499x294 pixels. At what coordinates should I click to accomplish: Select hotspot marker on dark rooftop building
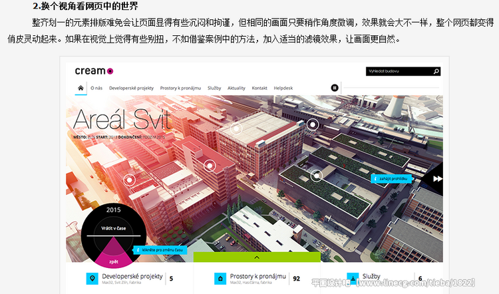pyautogui.click(x=316, y=176)
